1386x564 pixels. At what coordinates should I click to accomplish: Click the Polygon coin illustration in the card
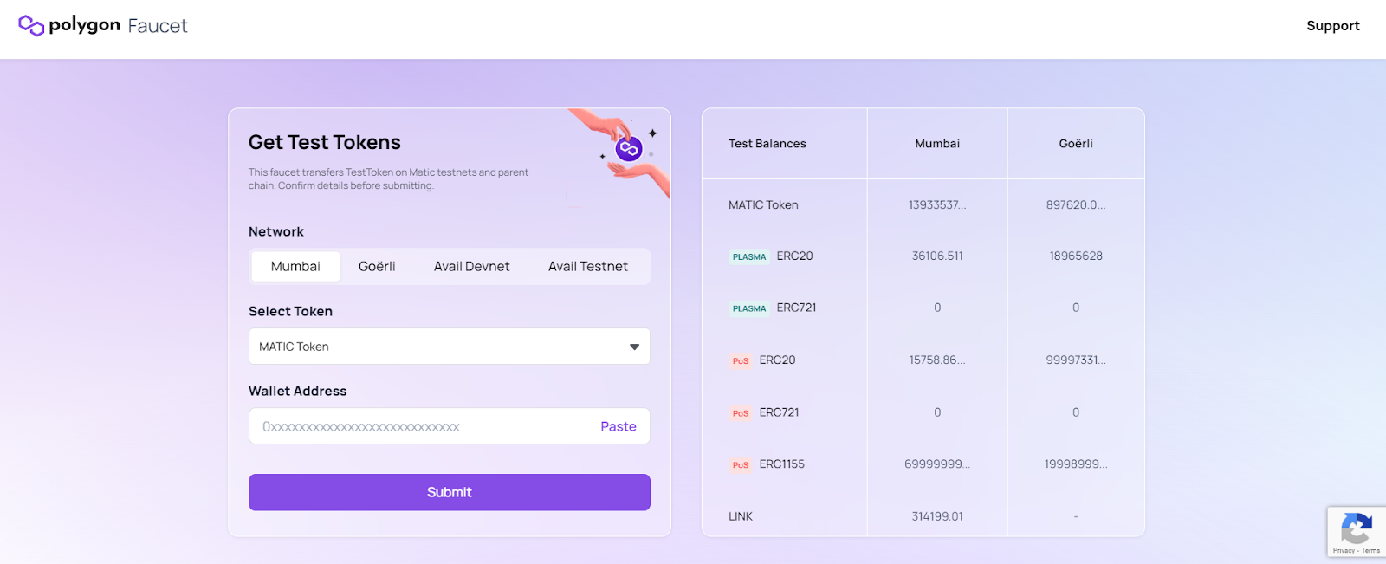pos(629,149)
